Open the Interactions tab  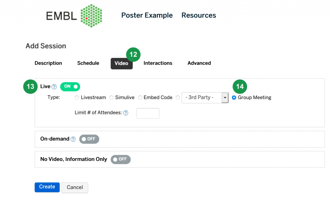click(x=158, y=63)
